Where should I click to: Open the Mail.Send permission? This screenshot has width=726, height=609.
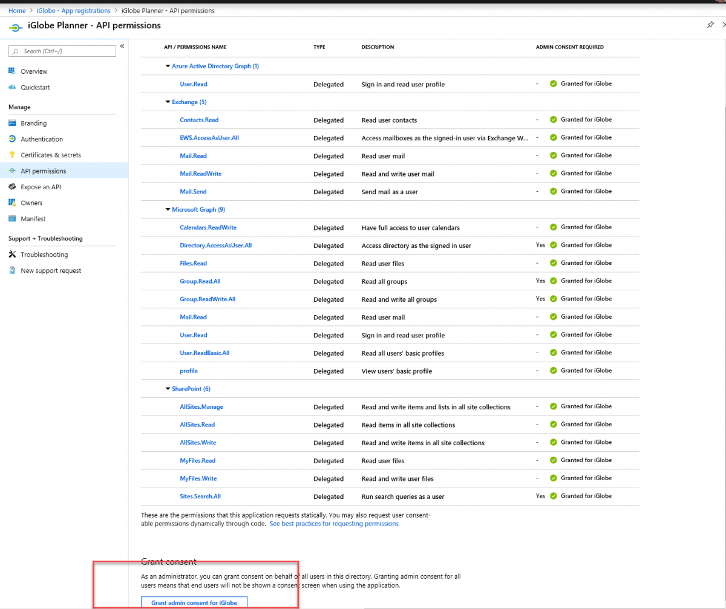[194, 192]
